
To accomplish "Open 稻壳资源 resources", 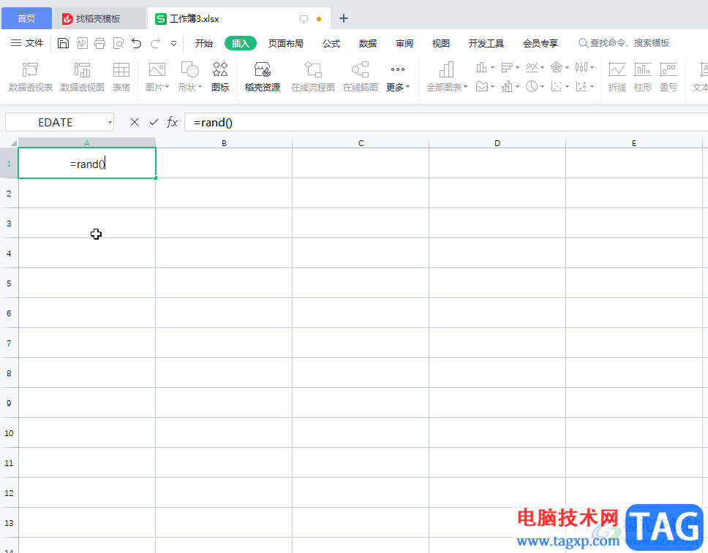I will pyautogui.click(x=263, y=77).
